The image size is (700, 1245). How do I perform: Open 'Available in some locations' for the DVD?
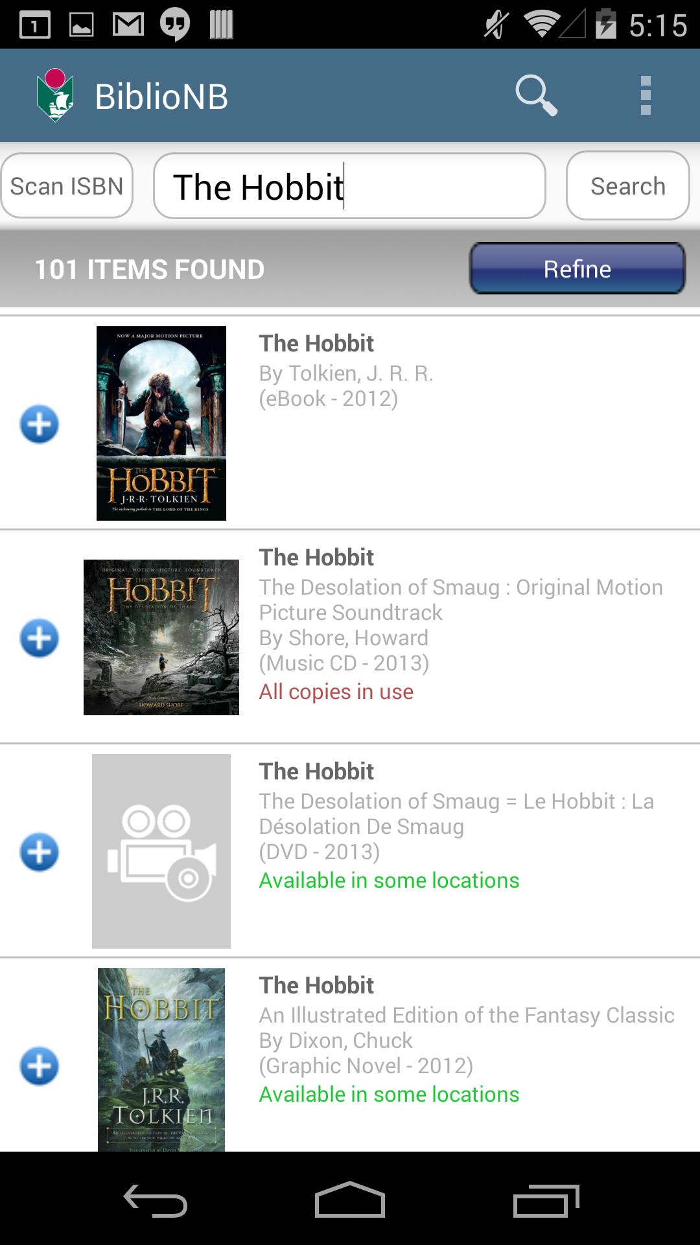click(389, 880)
